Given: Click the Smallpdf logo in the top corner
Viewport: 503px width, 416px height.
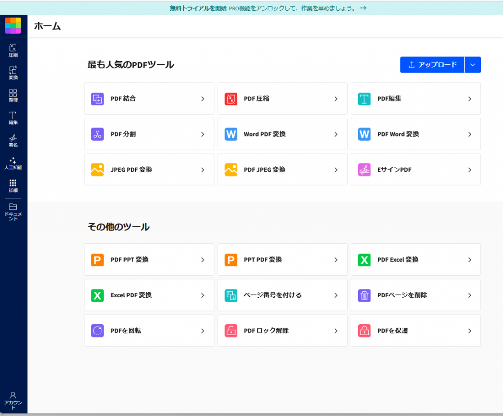Looking at the screenshot, I should (x=13, y=26).
